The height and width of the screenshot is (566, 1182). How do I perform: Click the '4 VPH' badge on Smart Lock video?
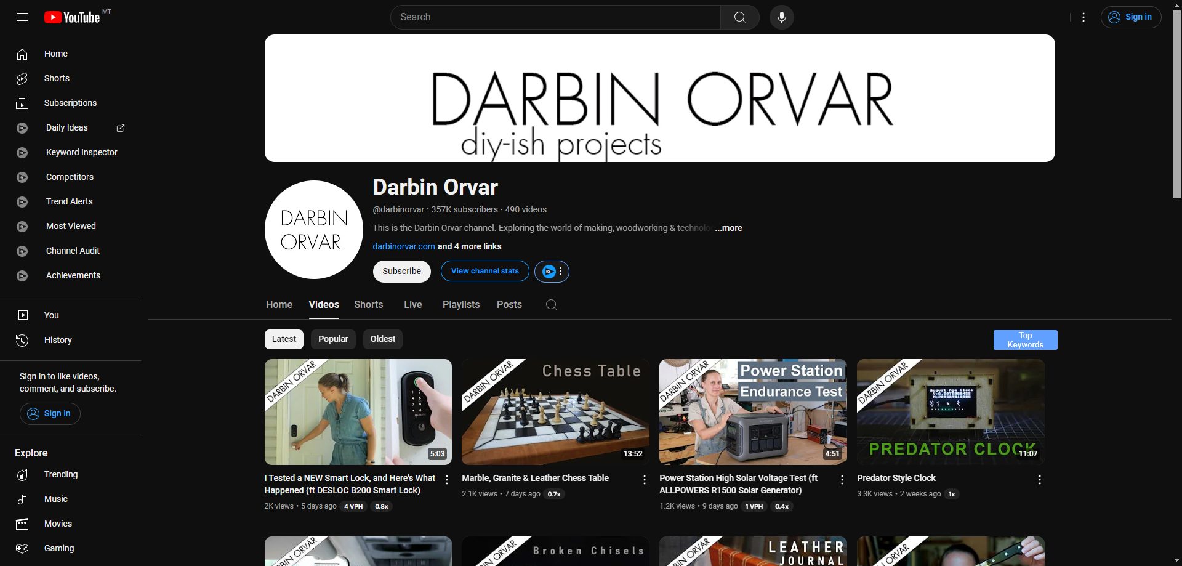pos(353,506)
